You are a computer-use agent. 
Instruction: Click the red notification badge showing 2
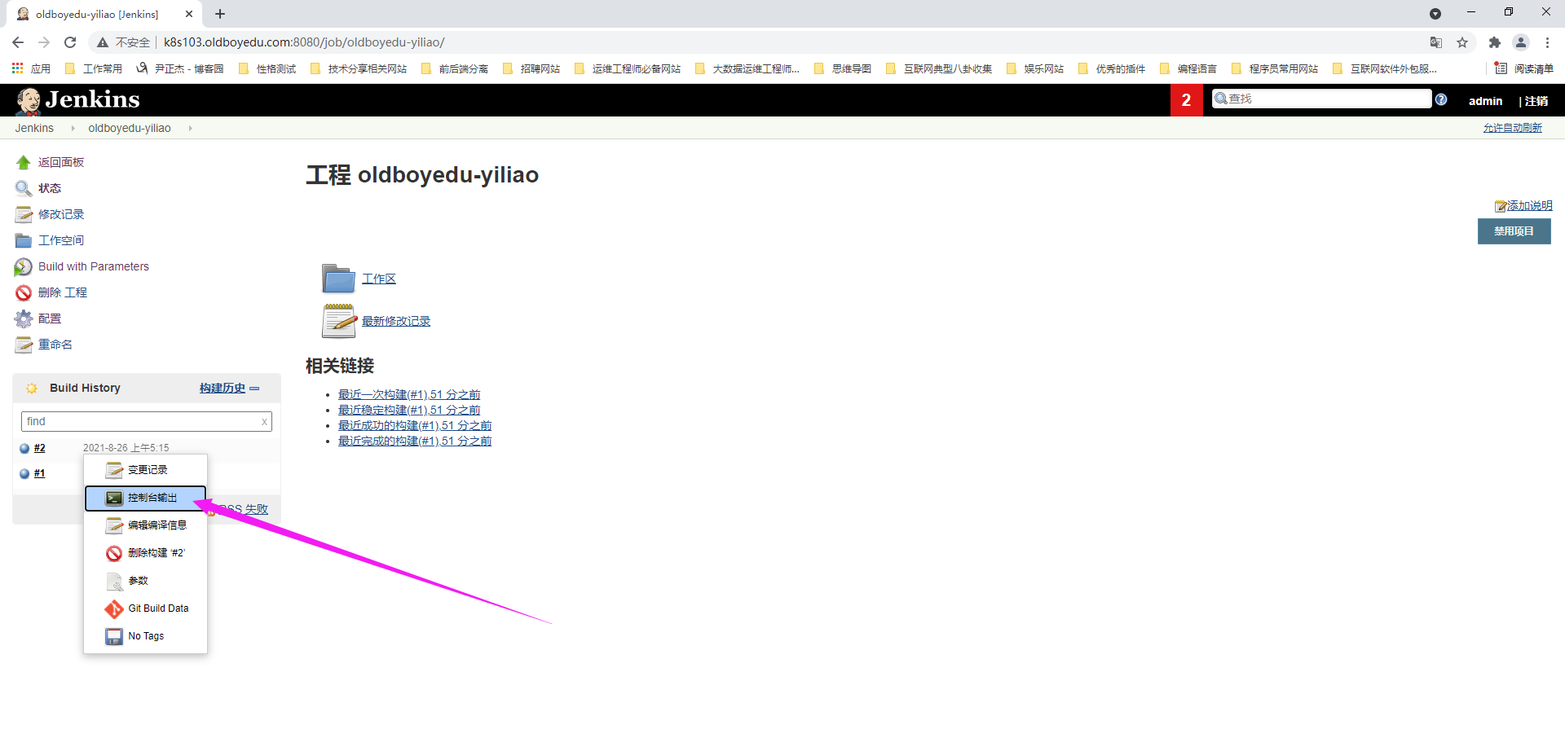1186,100
